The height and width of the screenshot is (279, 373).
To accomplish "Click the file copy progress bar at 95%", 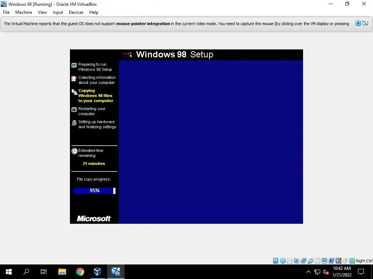I will click(x=94, y=191).
